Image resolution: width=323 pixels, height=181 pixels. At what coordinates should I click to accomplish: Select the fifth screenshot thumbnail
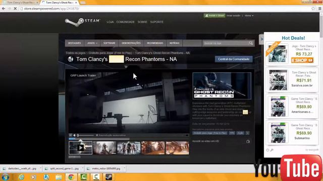pos(177,148)
